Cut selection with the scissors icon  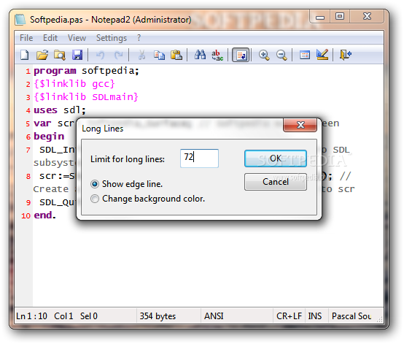(141, 55)
